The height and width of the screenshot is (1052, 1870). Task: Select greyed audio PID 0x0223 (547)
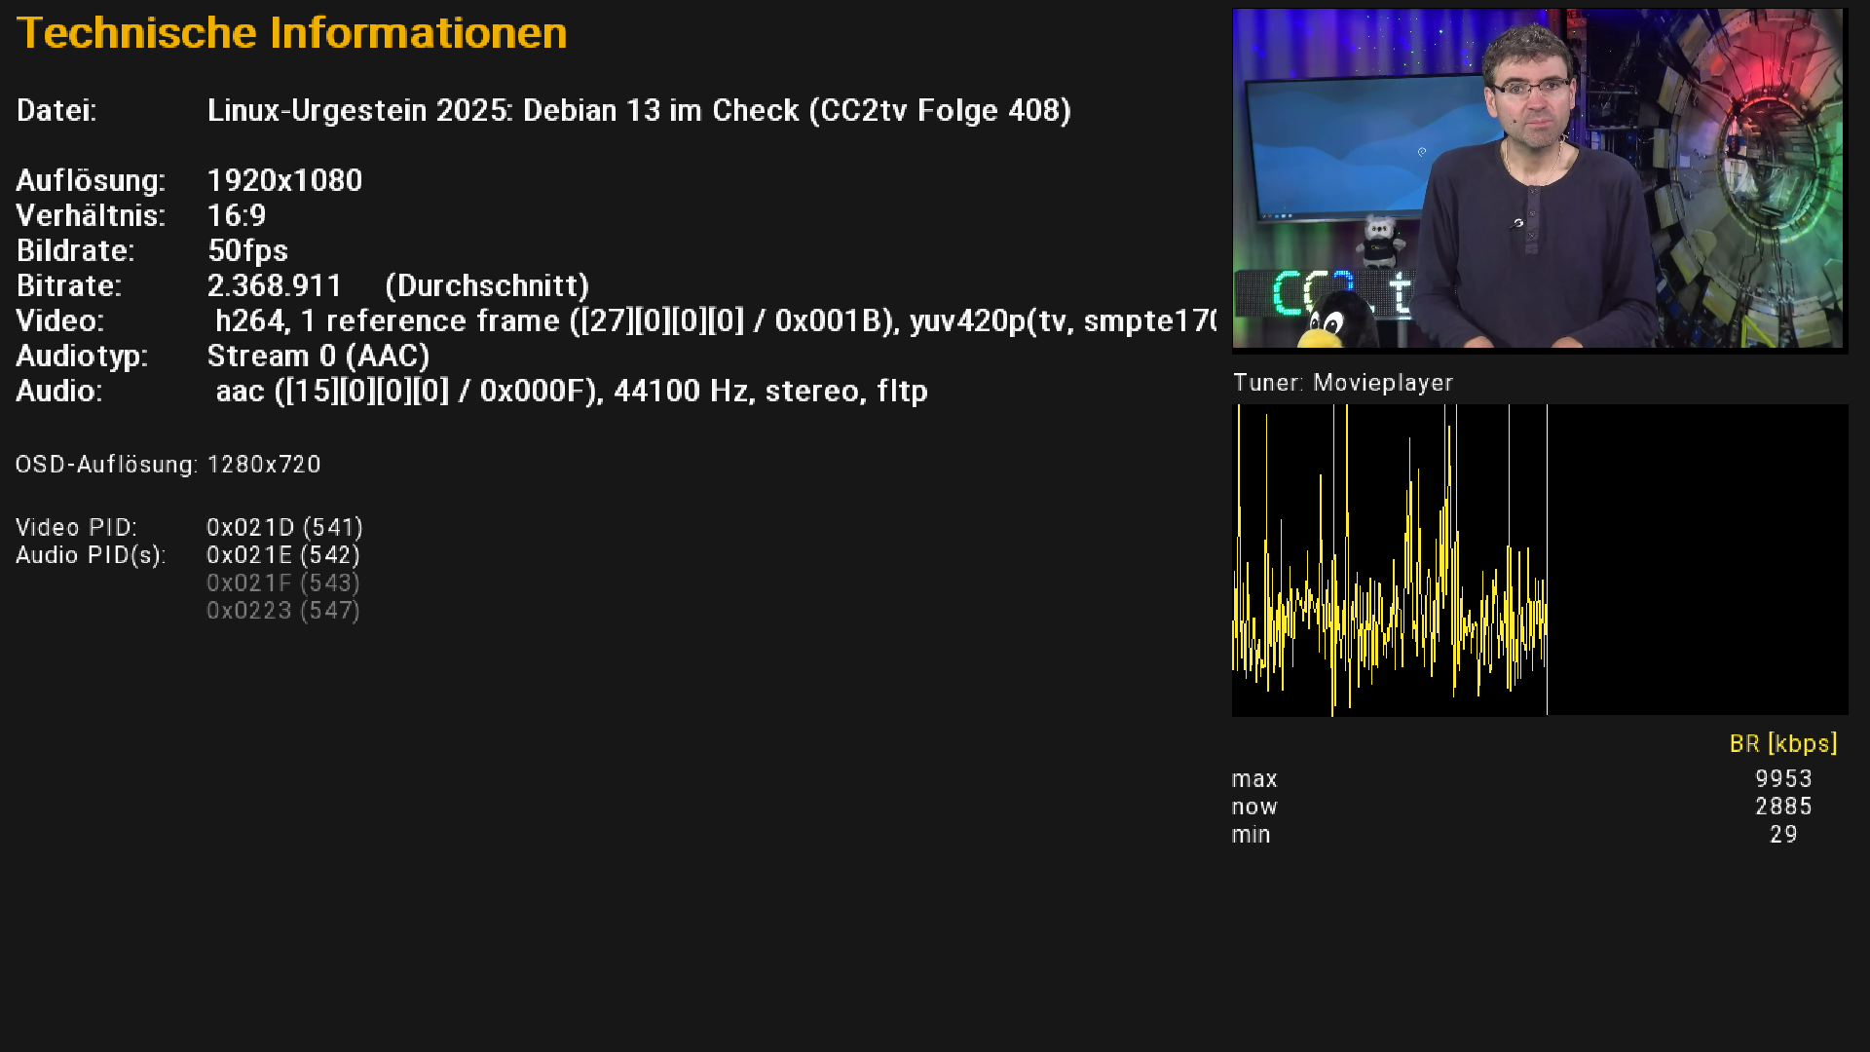click(x=282, y=611)
